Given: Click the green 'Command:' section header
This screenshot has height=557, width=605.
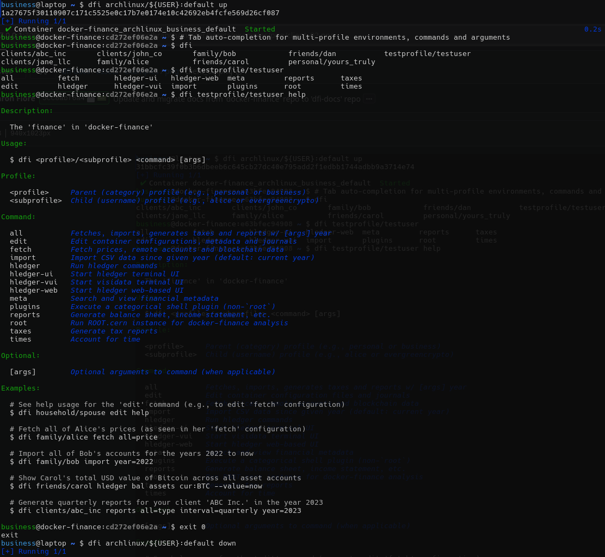Looking at the screenshot, I should click(18, 217).
